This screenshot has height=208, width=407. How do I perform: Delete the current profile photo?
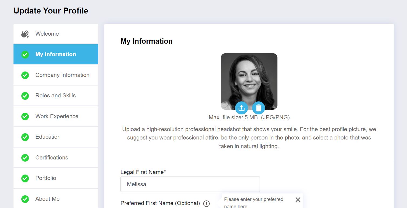[x=258, y=107]
